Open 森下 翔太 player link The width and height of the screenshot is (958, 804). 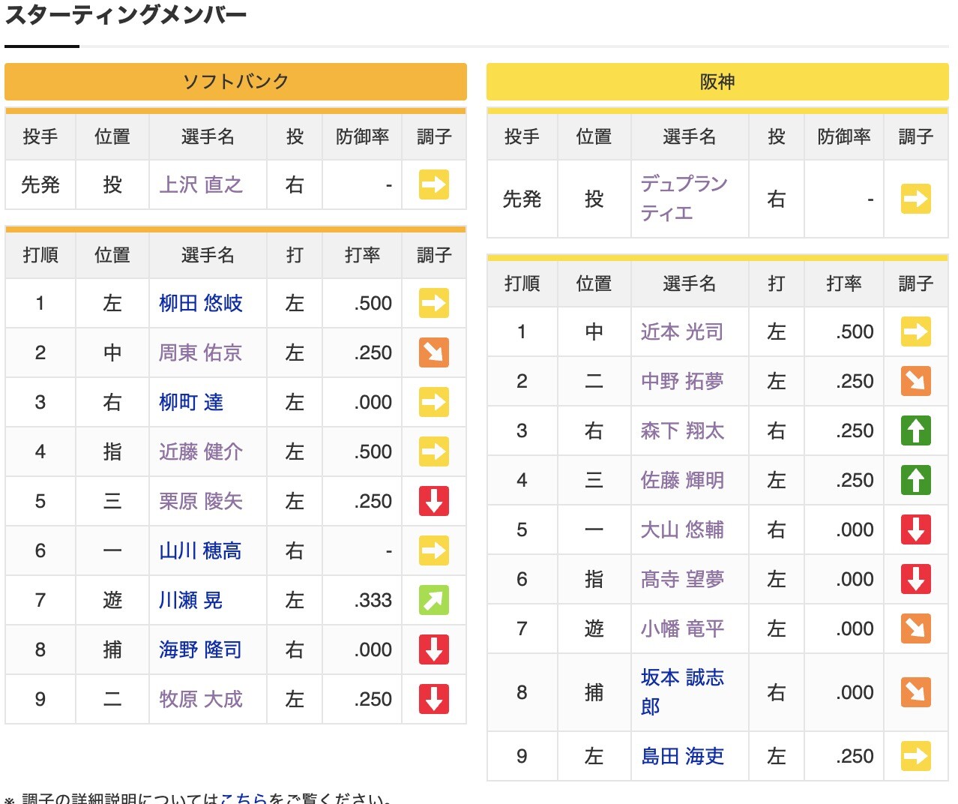pos(682,430)
